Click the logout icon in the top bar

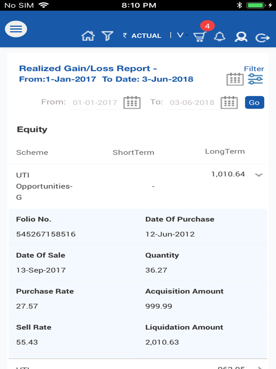262,36
